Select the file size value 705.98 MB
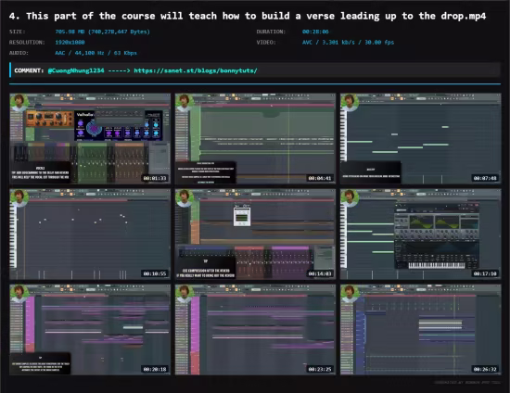This screenshot has height=393, width=510. (102, 32)
